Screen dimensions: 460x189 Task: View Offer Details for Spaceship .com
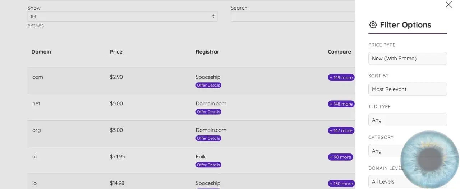(x=208, y=85)
